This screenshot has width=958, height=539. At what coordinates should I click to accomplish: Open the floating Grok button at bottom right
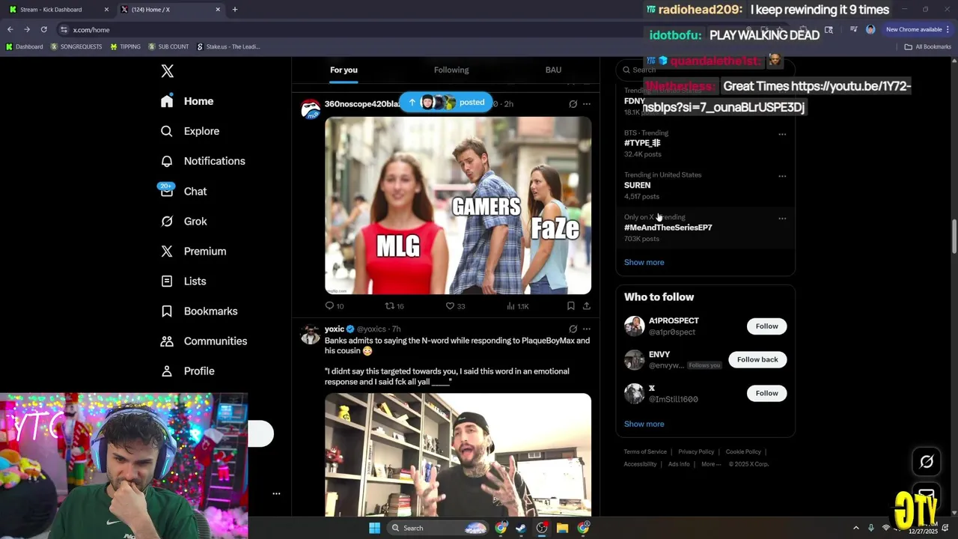[x=927, y=462]
